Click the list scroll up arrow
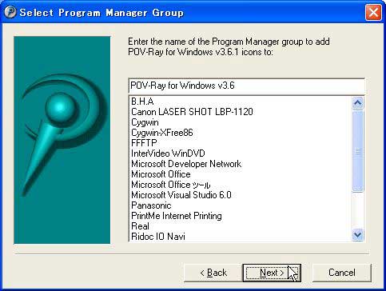Image resolution: width=386 pixels, height=291 pixels. tap(357, 102)
